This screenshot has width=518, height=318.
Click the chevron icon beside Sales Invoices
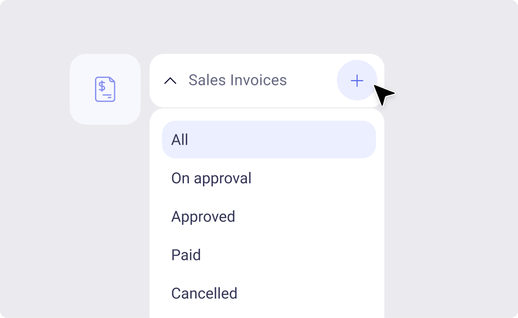tap(170, 81)
